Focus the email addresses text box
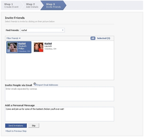The width and height of the screenshot is (144, 137). click(x=59, y=94)
